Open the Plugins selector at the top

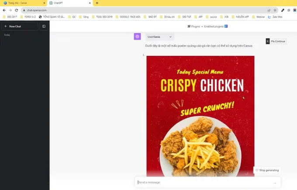(x=194, y=26)
